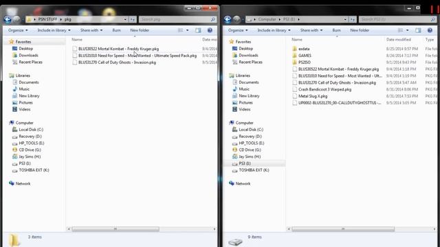Screen dimensions: 440x247
Task: Change view icon in left window toolbar
Action: point(180,30)
